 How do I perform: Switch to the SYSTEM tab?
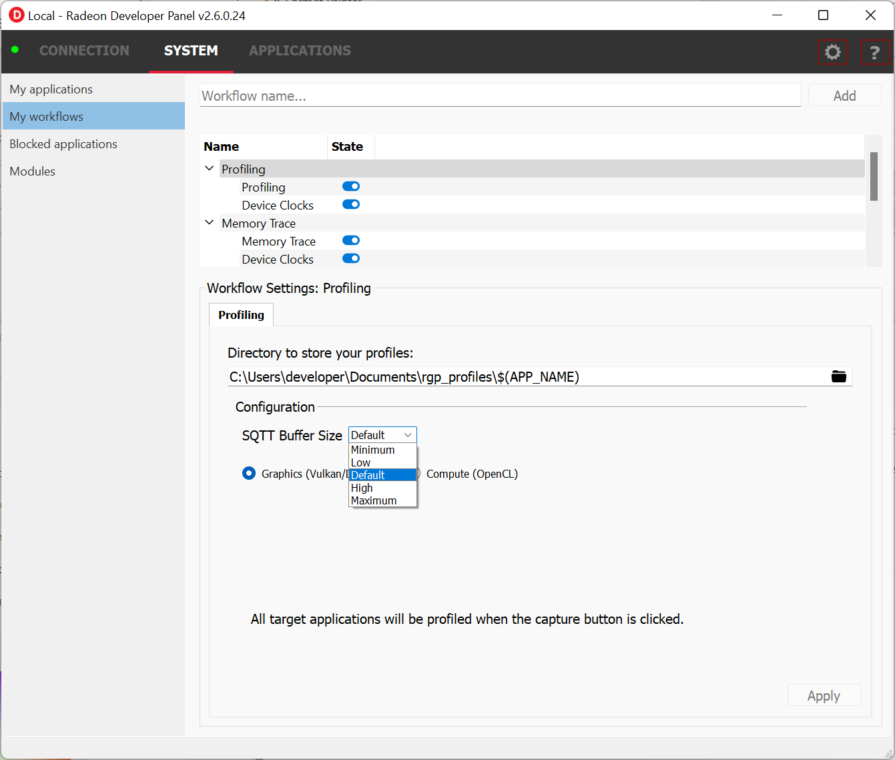click(x=191, y=51)
